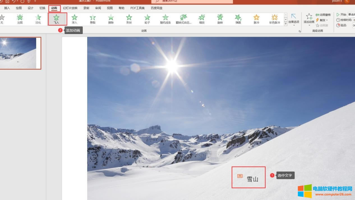Open 动画窗格 (Animation Pane)
This screenshot has height=200, width=355.
(x=323, y=15)
